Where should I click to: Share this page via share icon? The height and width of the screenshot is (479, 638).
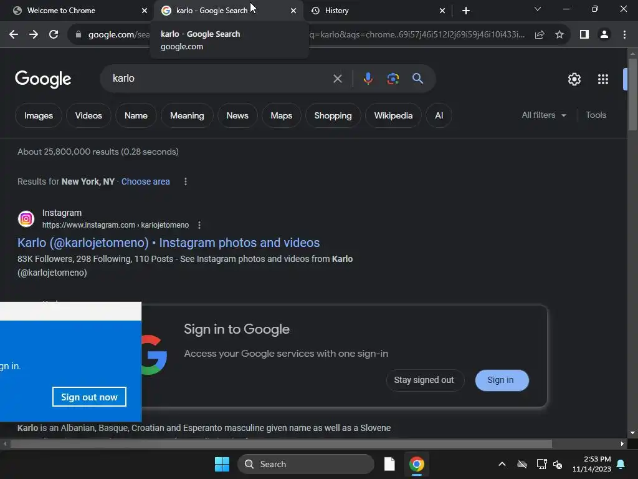click(x=540, y=35)
